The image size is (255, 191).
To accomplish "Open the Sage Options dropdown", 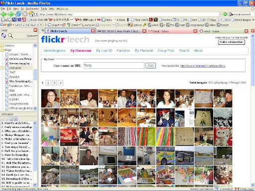I will (31, 36).
